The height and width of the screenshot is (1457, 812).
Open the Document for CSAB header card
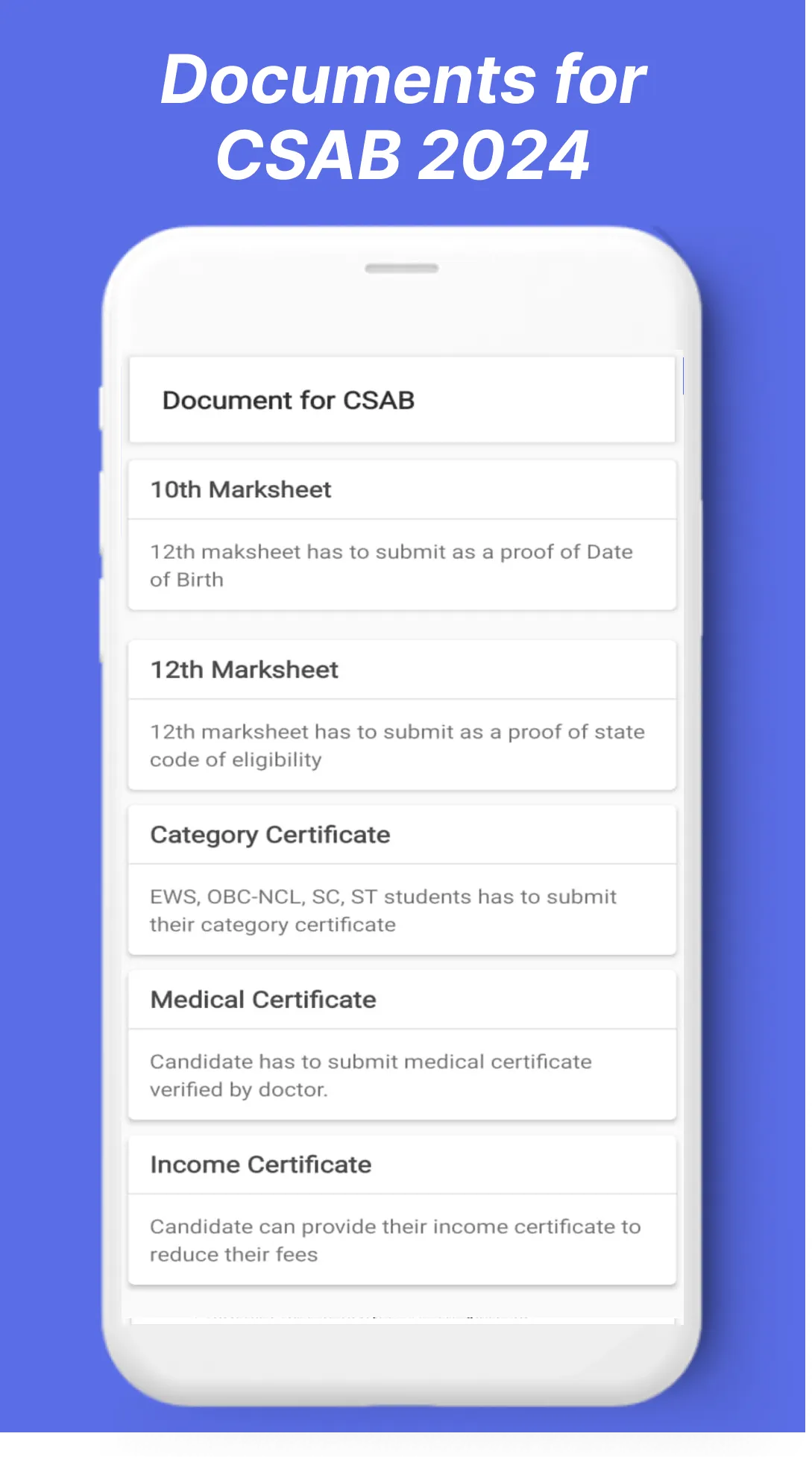click(402, 399)
